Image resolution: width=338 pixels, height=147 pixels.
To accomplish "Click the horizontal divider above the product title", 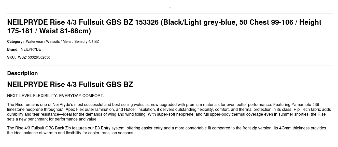I will 170,14.
